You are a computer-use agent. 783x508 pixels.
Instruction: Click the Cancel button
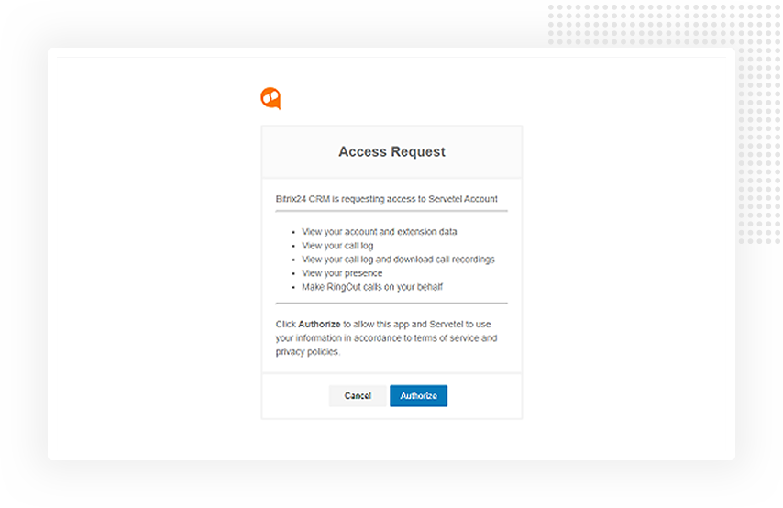point(358,395)
